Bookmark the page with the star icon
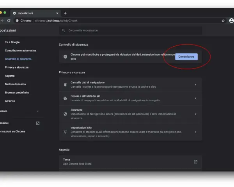234x187 pixels. [x=223, y=21]
